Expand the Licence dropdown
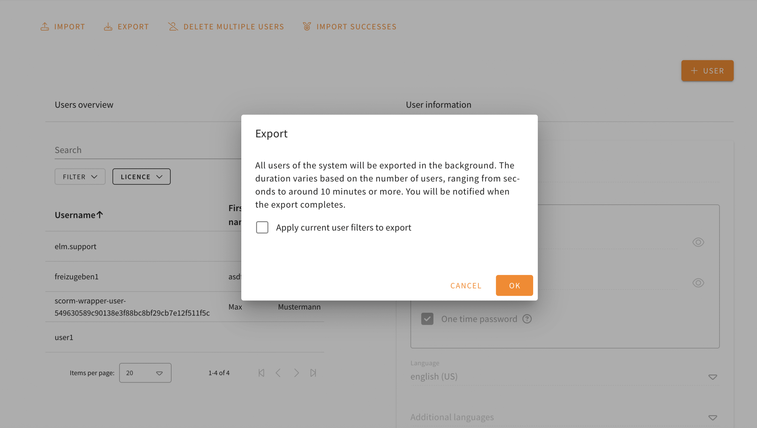This screenshot has width=757, height=428. [141, 176]
